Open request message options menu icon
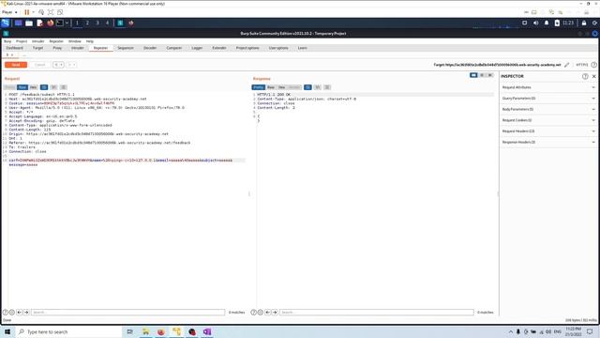Screen dimensions: 600x338 click(x=64, y=87)
